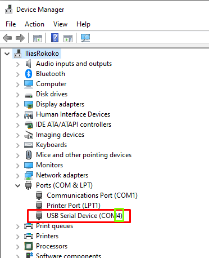This screenshot has width=209, height=258.
Task: Click the Forward arrow toolbar icon
Action: (x=20, y=38)
